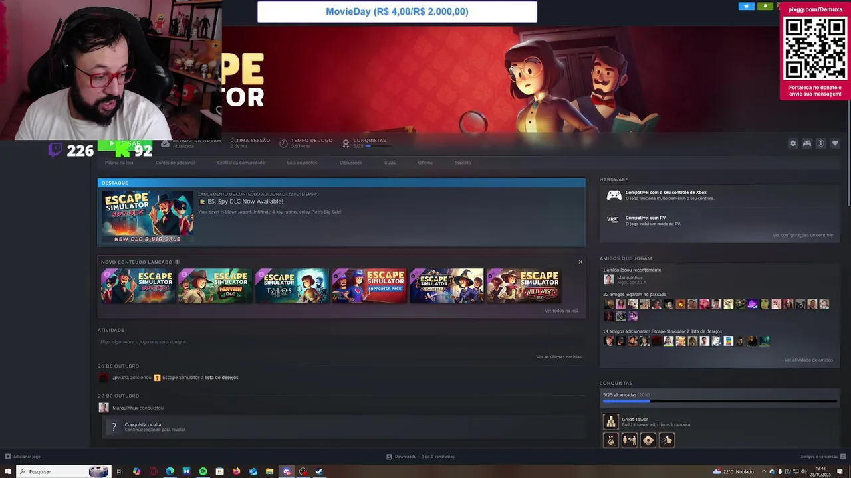851x478 pixels.
Task: Show game info circle icon
Action: [x=821, y=143]
